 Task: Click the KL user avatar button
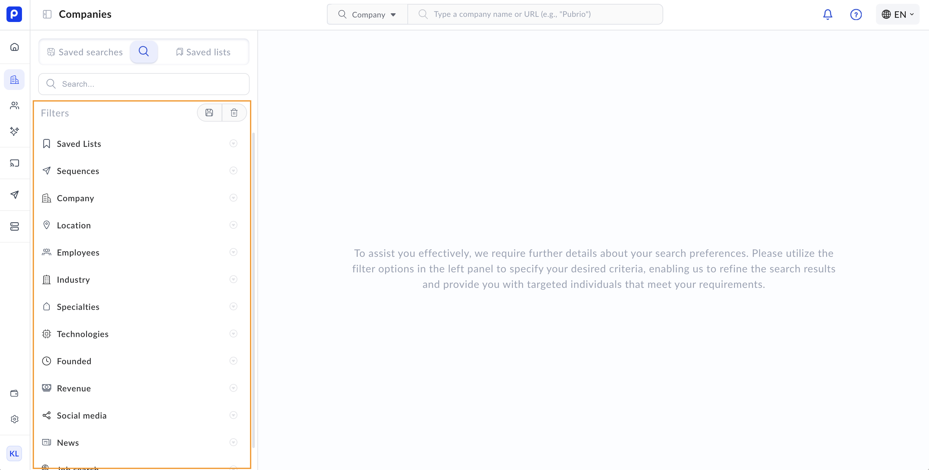tap(15, 454)
